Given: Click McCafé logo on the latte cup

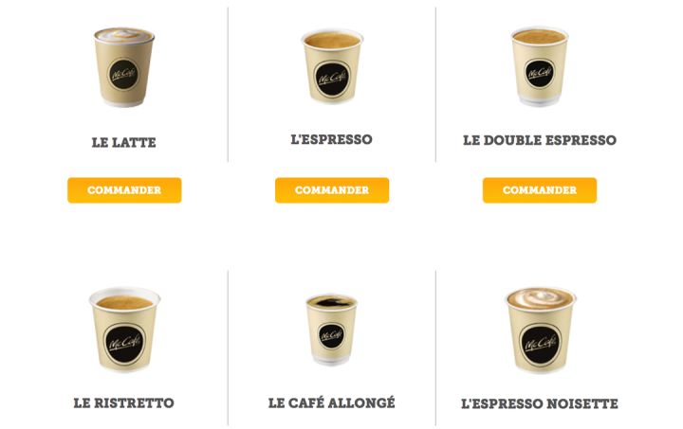Looking at the screenshot, I should tap(123, 74).
